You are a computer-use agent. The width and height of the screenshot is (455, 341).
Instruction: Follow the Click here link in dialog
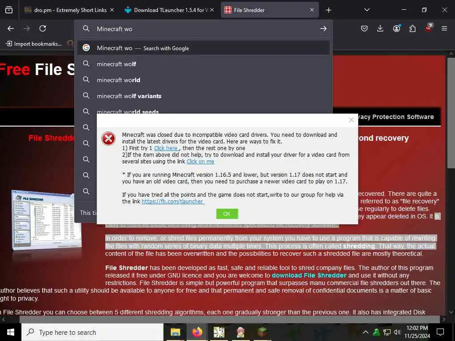166,148
